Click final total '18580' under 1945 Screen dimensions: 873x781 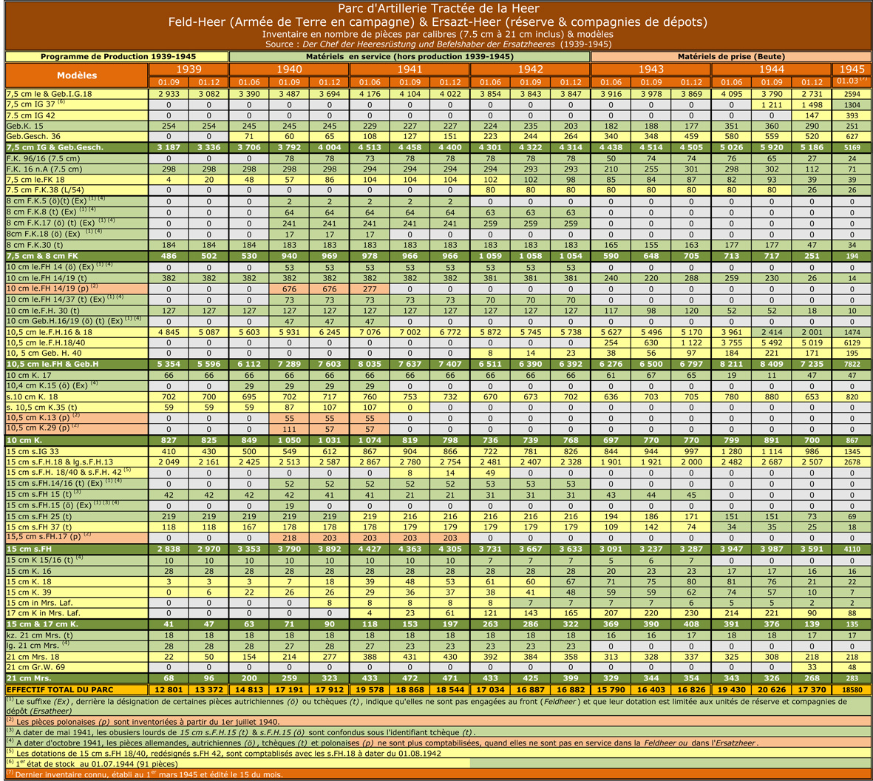pyautogui.click(x=852, y=689)
